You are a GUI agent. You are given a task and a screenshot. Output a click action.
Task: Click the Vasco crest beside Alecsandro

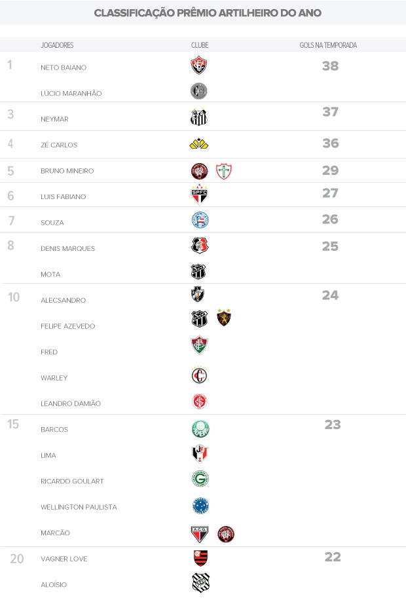click(198, 295)
